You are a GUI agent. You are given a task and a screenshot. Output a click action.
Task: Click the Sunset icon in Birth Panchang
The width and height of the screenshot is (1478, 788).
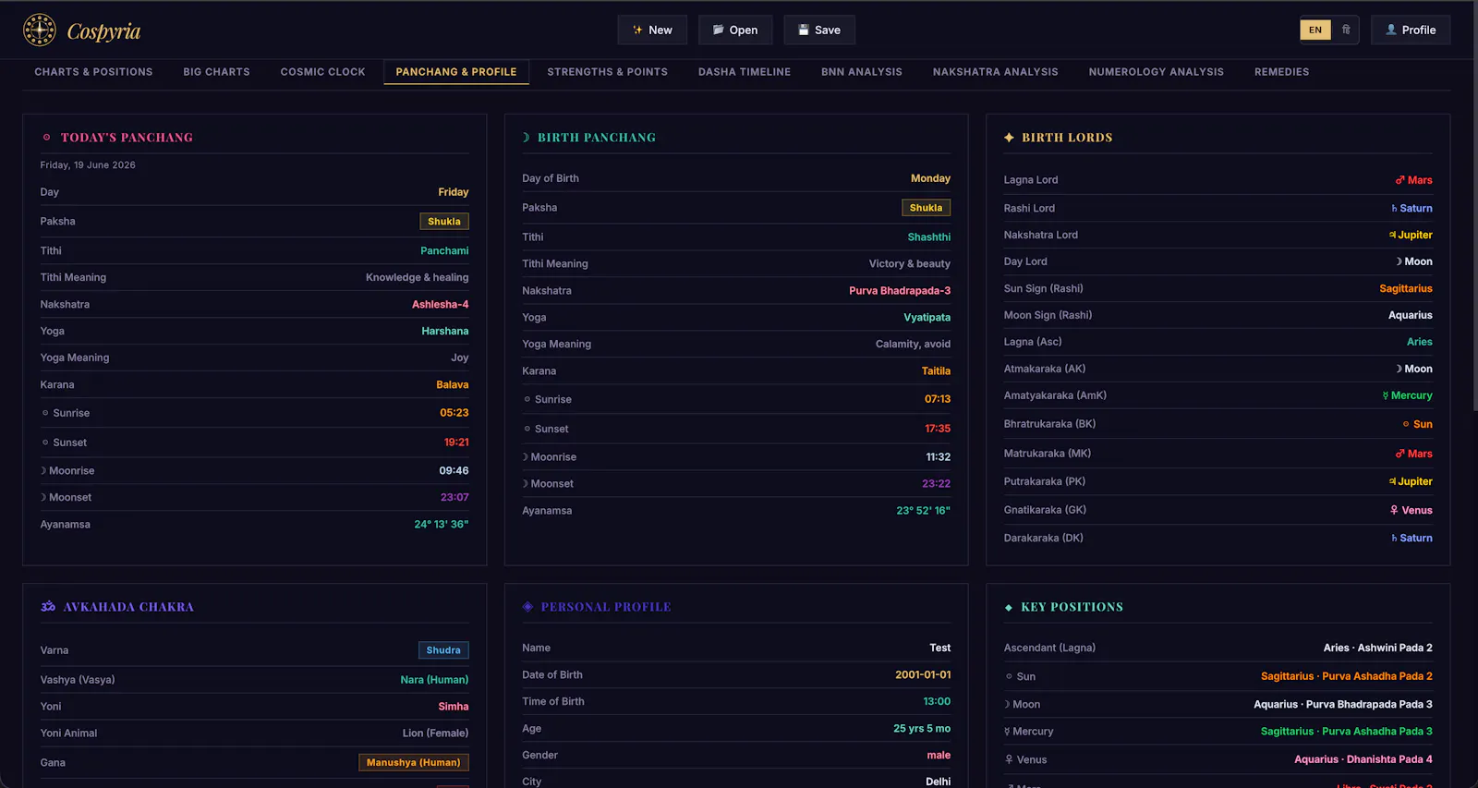527,429
